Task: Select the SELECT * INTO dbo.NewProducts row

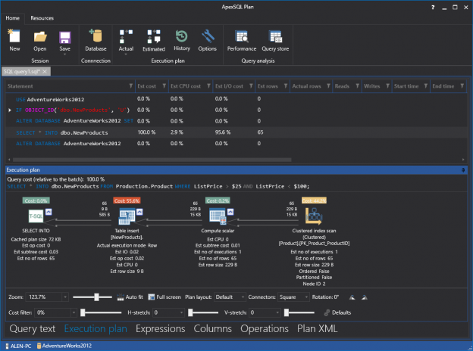Action: (236, 132)
